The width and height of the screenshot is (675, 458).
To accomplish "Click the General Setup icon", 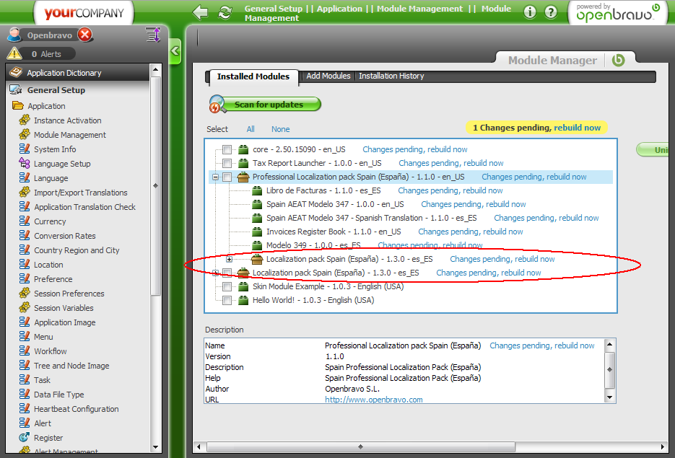I will (x=16, y=89).
